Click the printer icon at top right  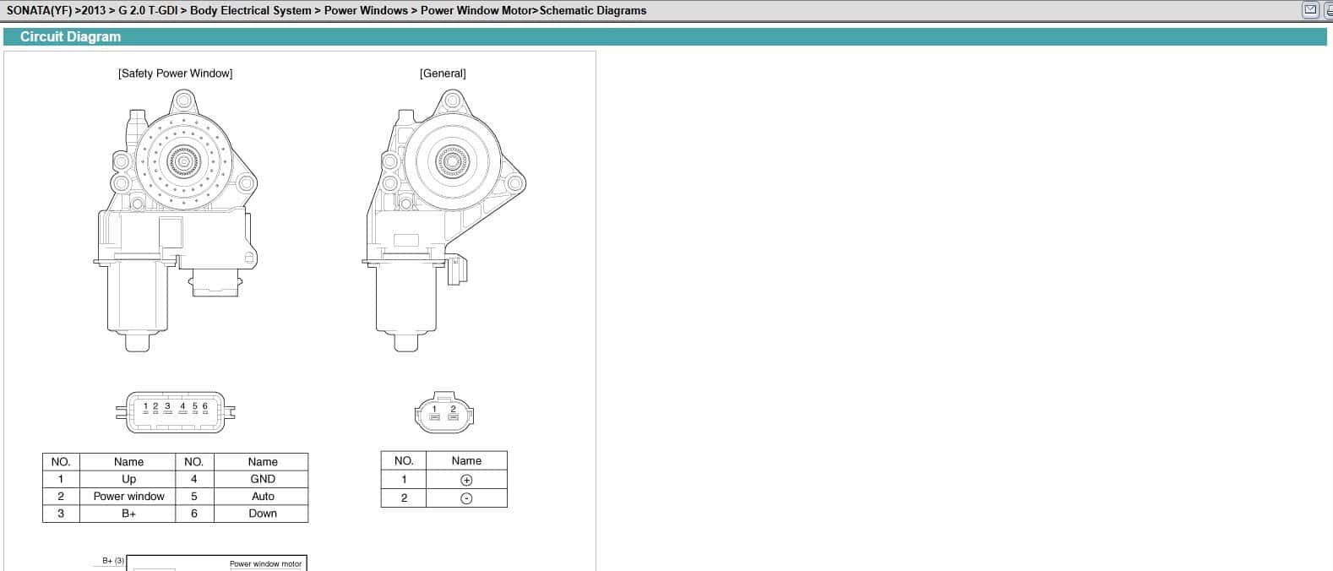1329,10
